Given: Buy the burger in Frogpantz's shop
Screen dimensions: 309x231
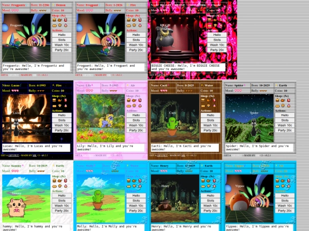Looking at the screenshot, I should pyautogui.click(x=54, y=20).
